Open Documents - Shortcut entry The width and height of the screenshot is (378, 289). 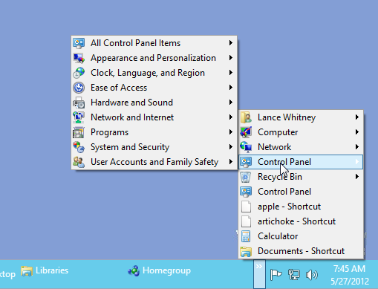301,251
